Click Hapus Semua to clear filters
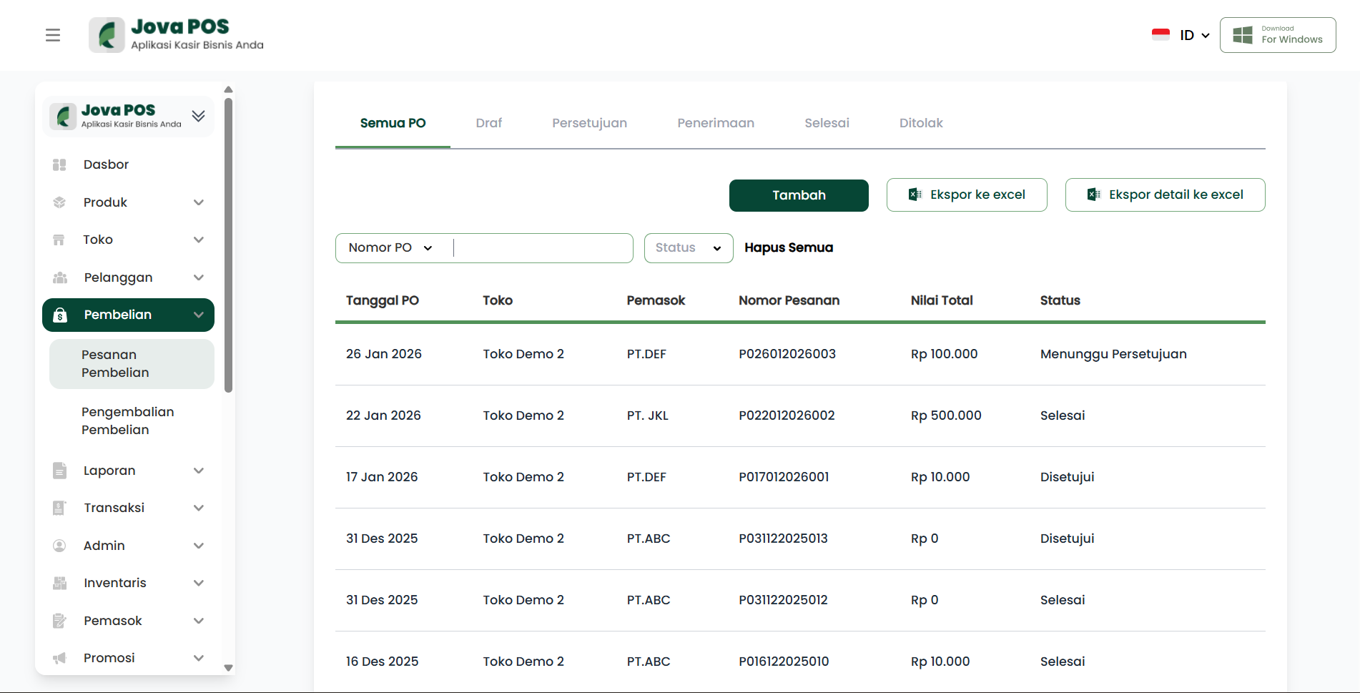 pos(788,248)
